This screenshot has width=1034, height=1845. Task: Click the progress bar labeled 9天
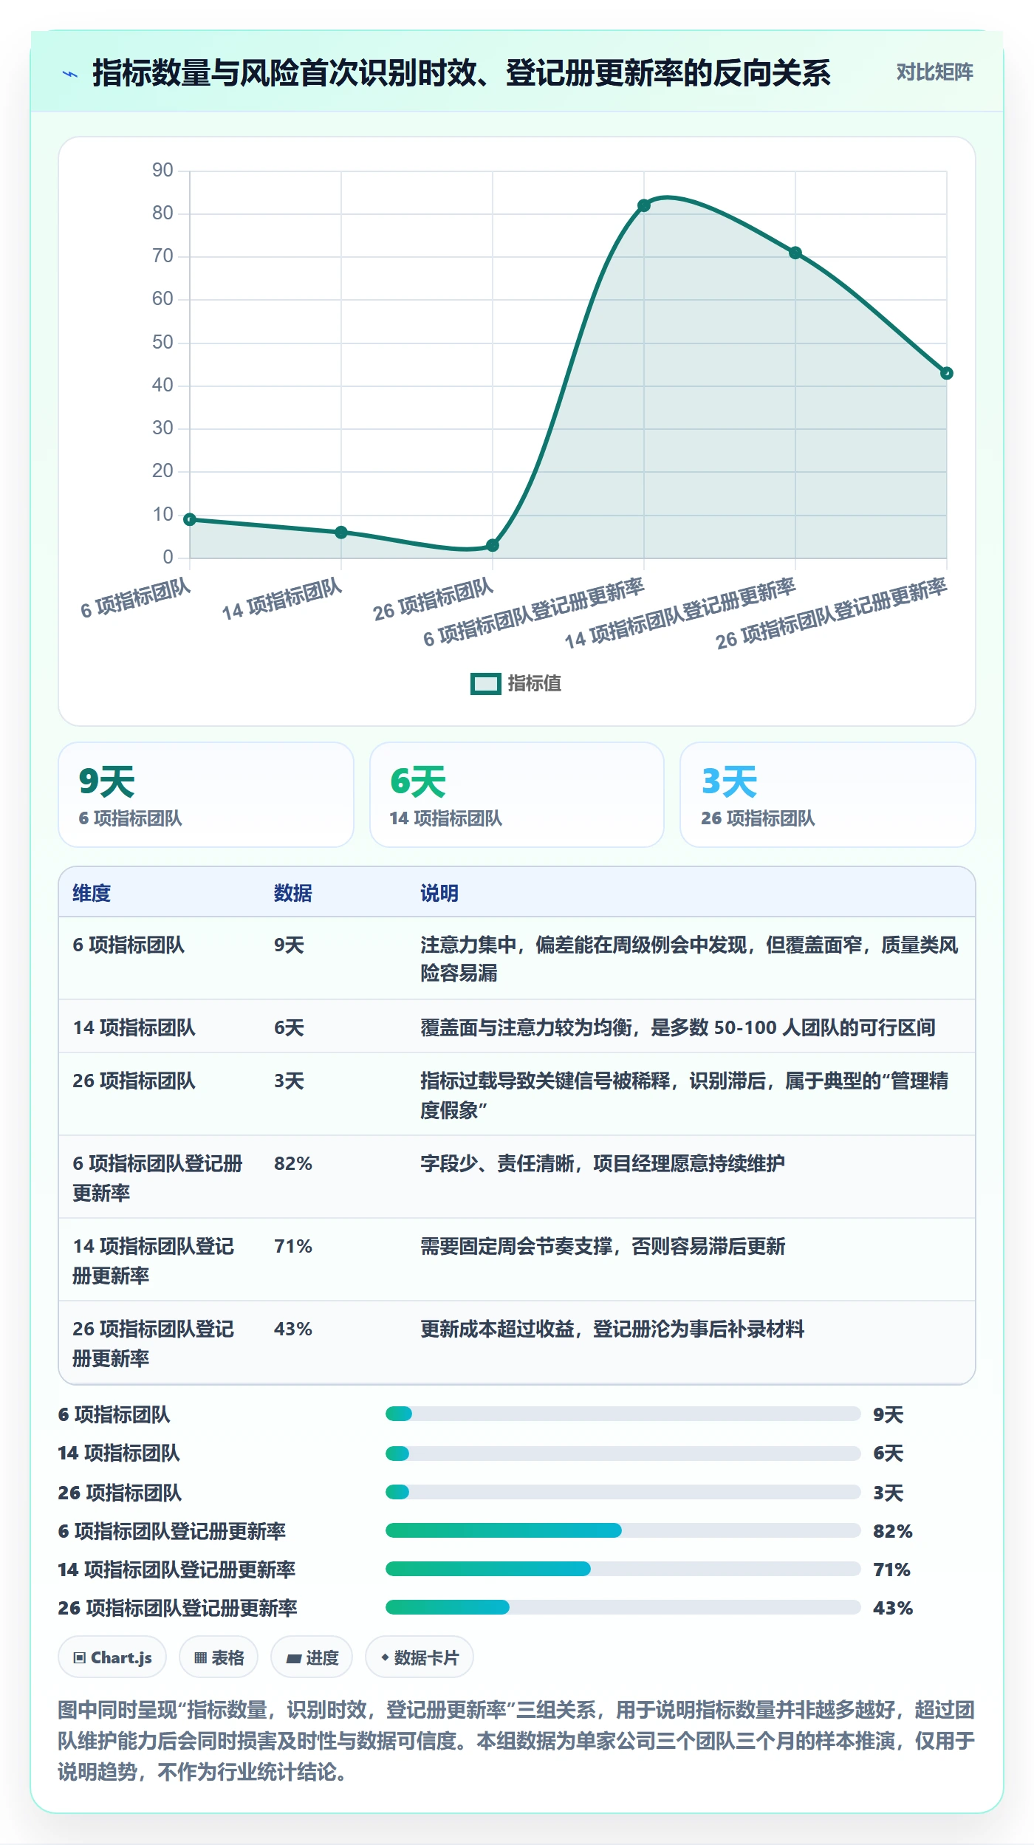(x=623, y=1414)
